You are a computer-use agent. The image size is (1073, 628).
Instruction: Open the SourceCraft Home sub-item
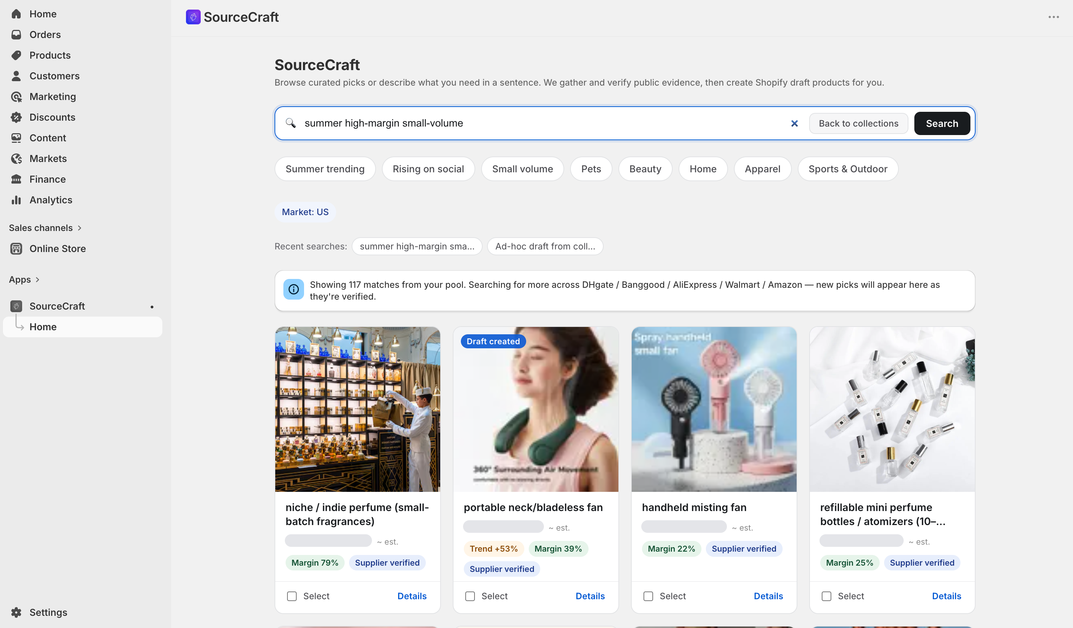(83, 327)
